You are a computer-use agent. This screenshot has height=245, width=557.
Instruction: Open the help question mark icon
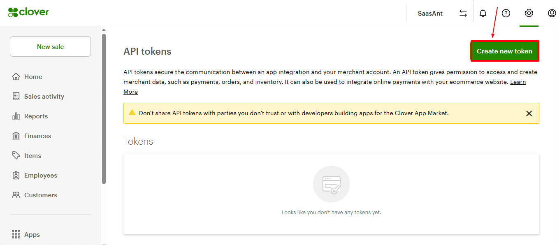(506, 13)
